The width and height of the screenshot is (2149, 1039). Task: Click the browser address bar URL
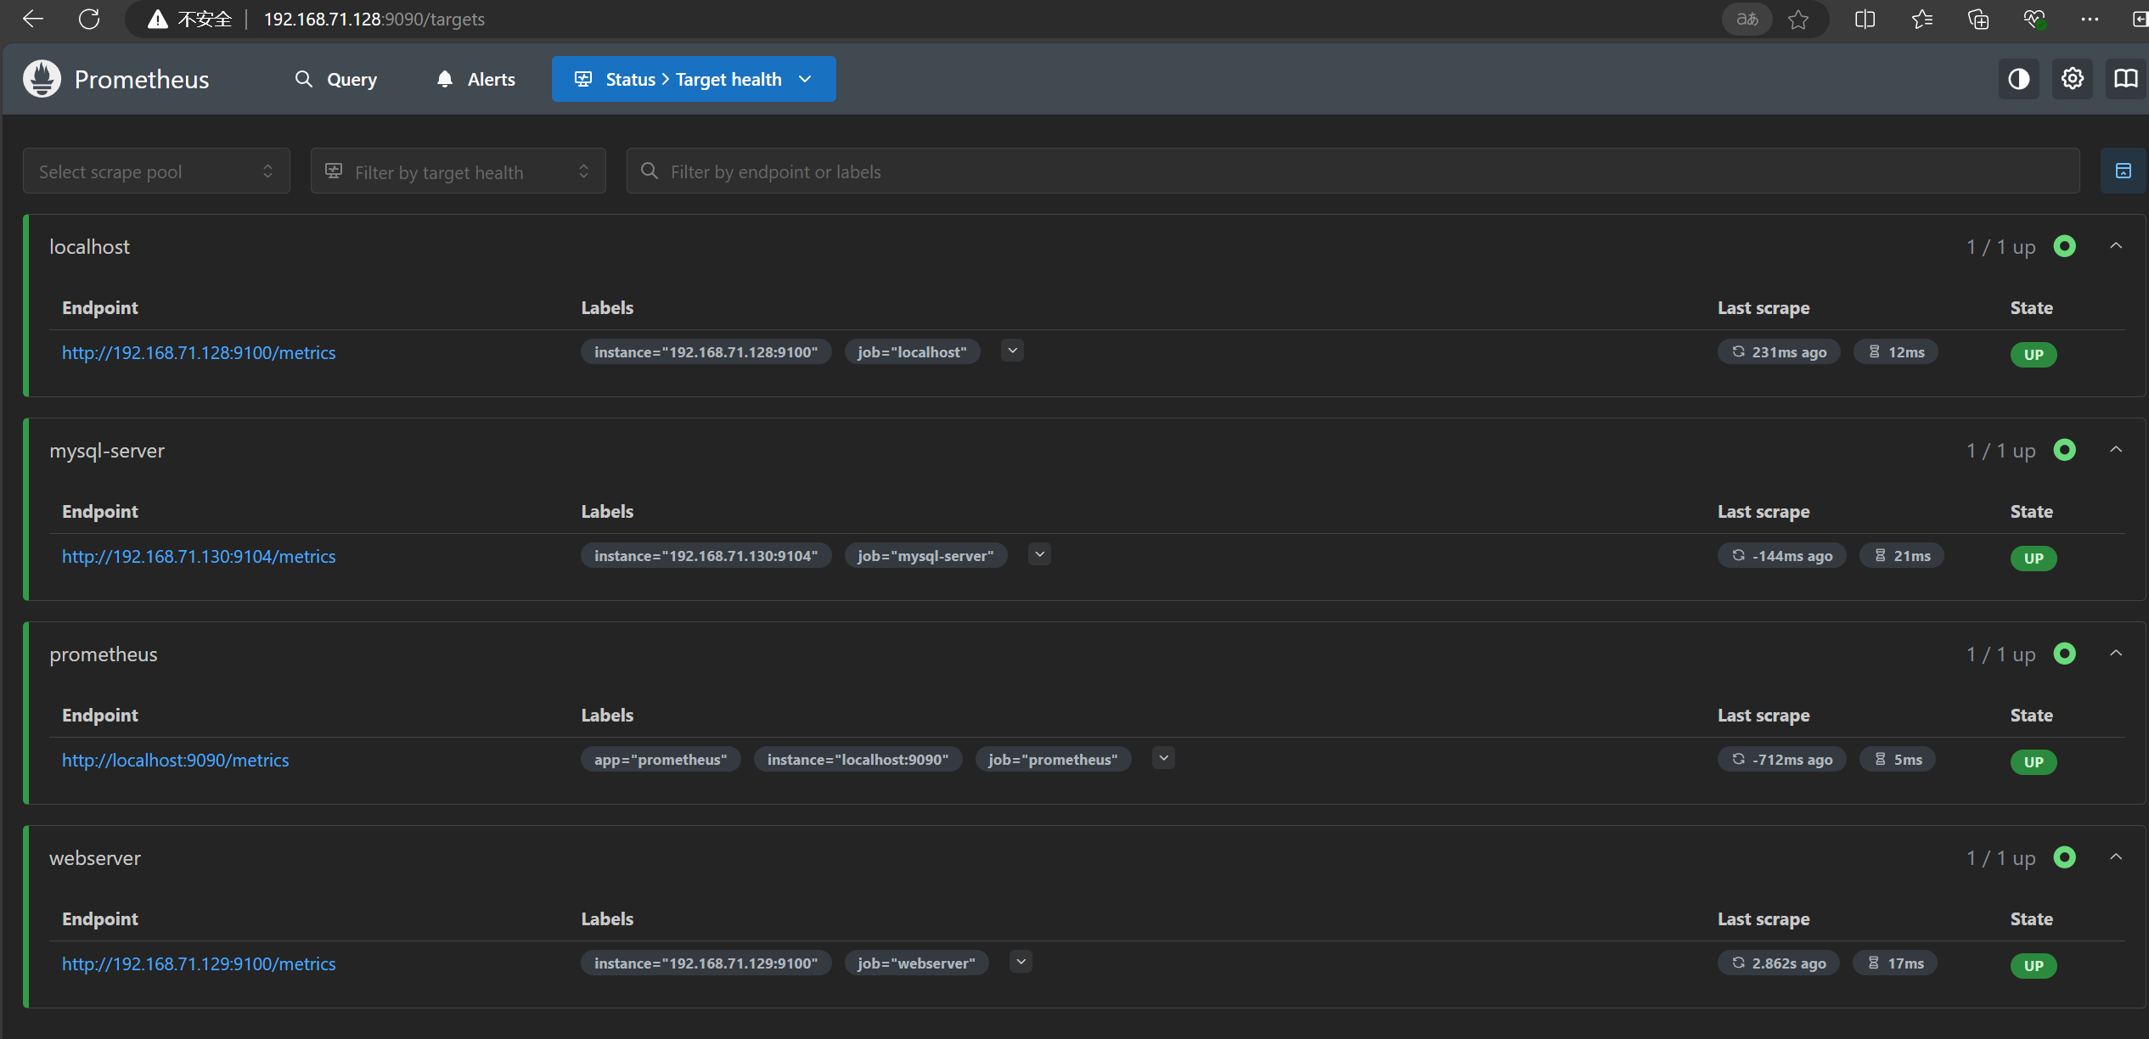click(x=374, y=19)
